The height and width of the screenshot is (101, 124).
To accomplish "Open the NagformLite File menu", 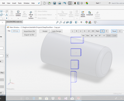I will (x=9, y=31).
